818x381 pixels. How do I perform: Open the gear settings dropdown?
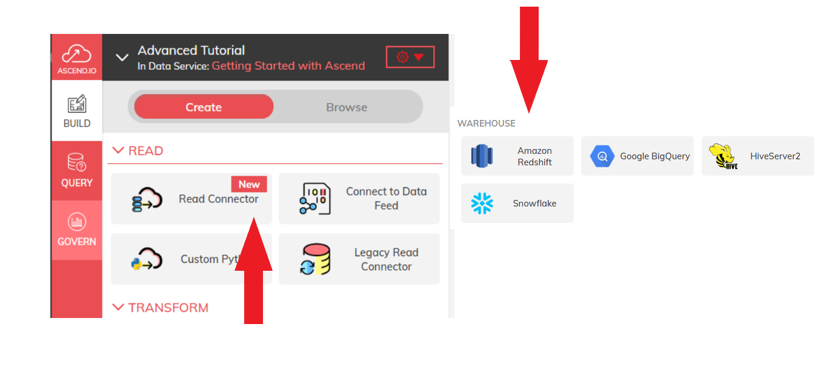pos(410,57)
